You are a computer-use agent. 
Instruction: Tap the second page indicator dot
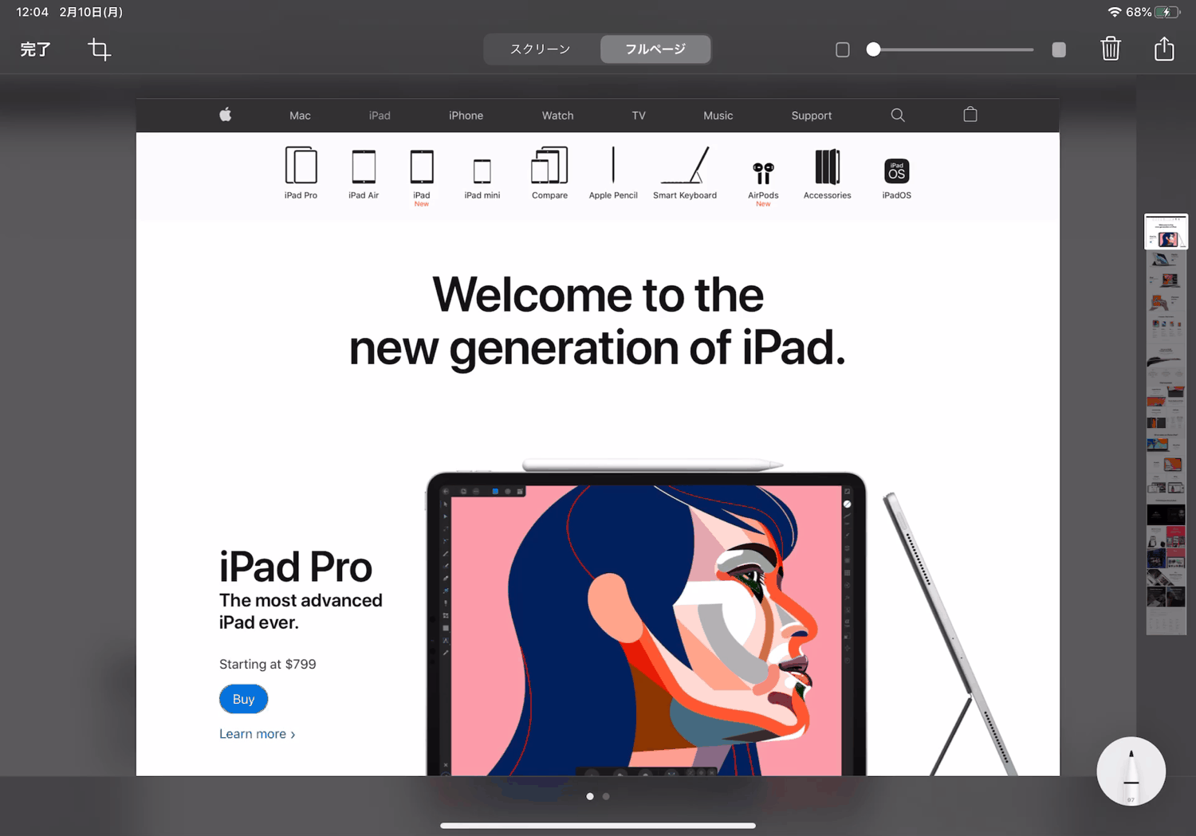tap(606, 796)
